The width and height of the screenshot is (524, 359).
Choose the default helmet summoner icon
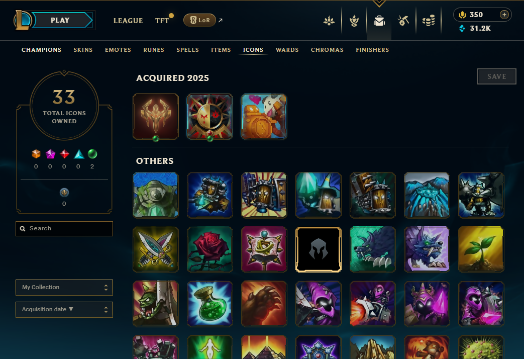click(x=319, y=249)
